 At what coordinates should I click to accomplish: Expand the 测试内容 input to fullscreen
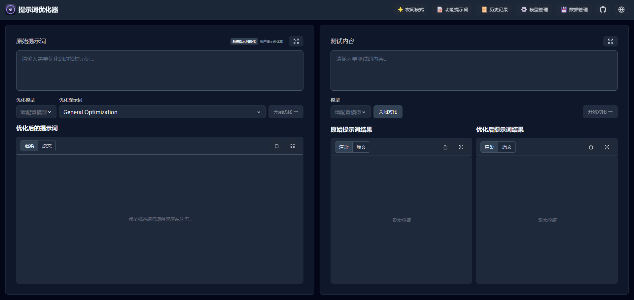point(610,41)
